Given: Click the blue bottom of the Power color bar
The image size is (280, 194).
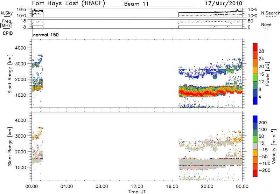Looking at the screenshot, I should pos(255,101).
